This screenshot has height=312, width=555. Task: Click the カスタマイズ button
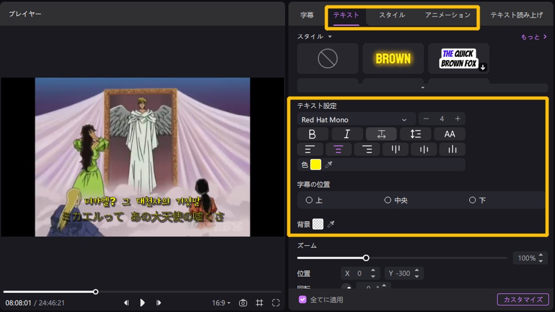click(523, 299)
